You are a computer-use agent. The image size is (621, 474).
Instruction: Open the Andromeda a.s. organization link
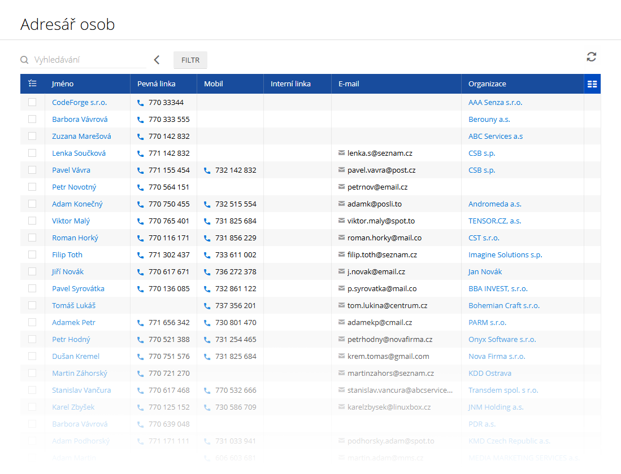[x=494, y=204]
